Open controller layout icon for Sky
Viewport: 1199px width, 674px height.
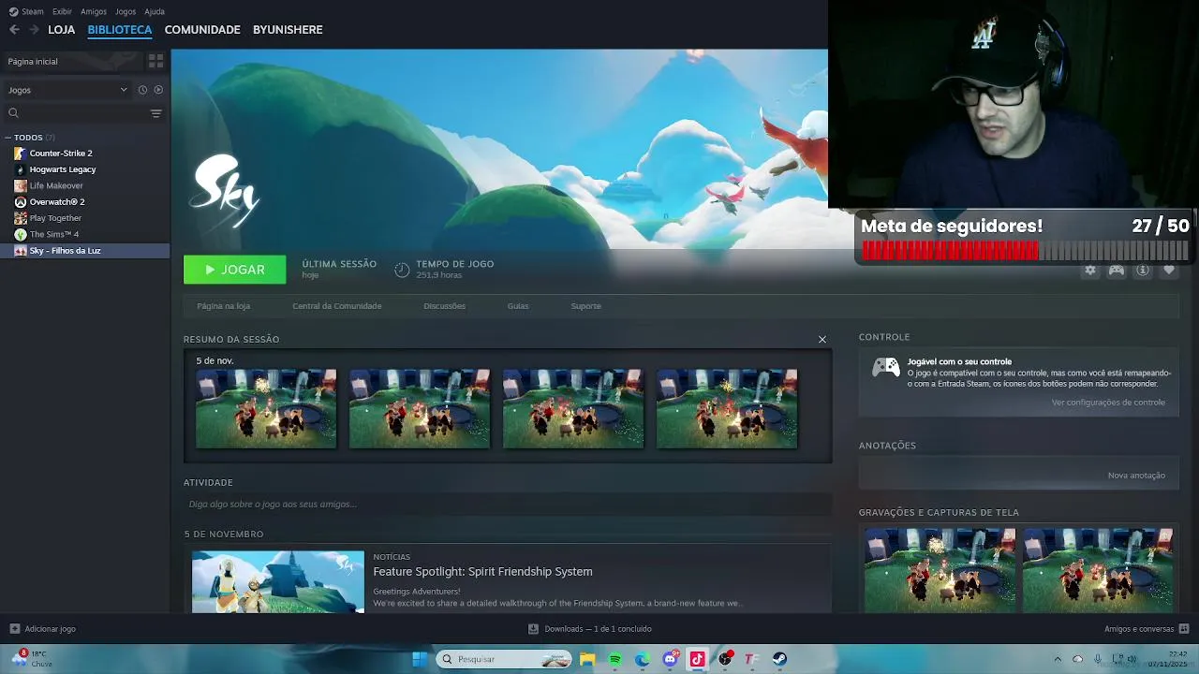(1117, 270)
